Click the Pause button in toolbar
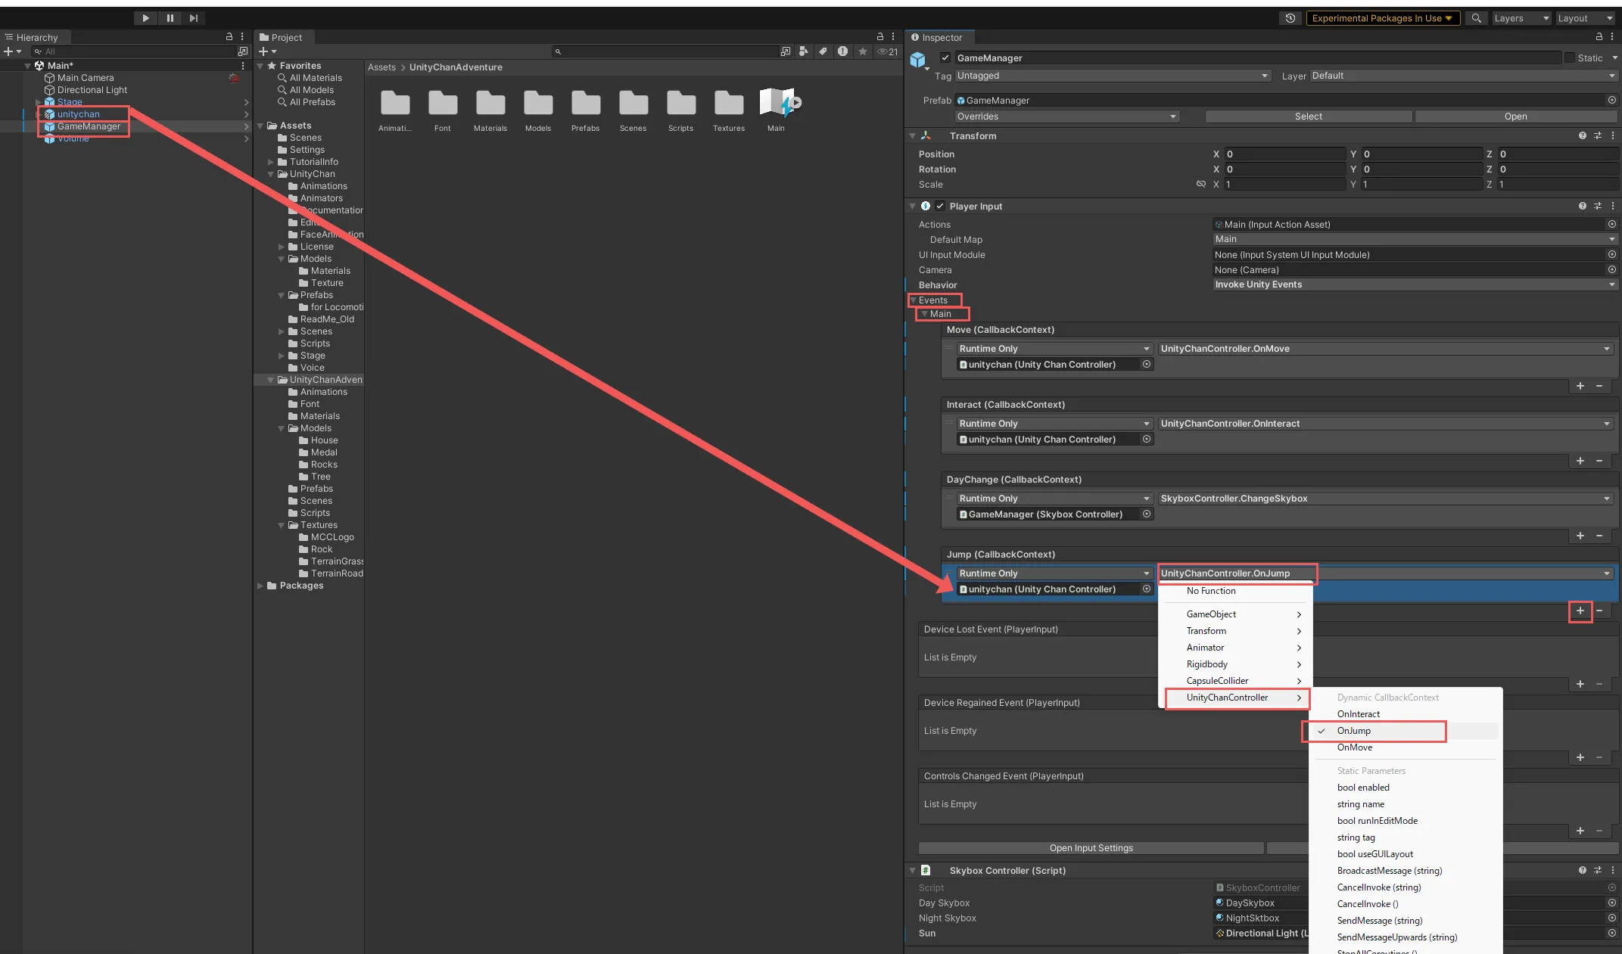 (x=170, y=18)
